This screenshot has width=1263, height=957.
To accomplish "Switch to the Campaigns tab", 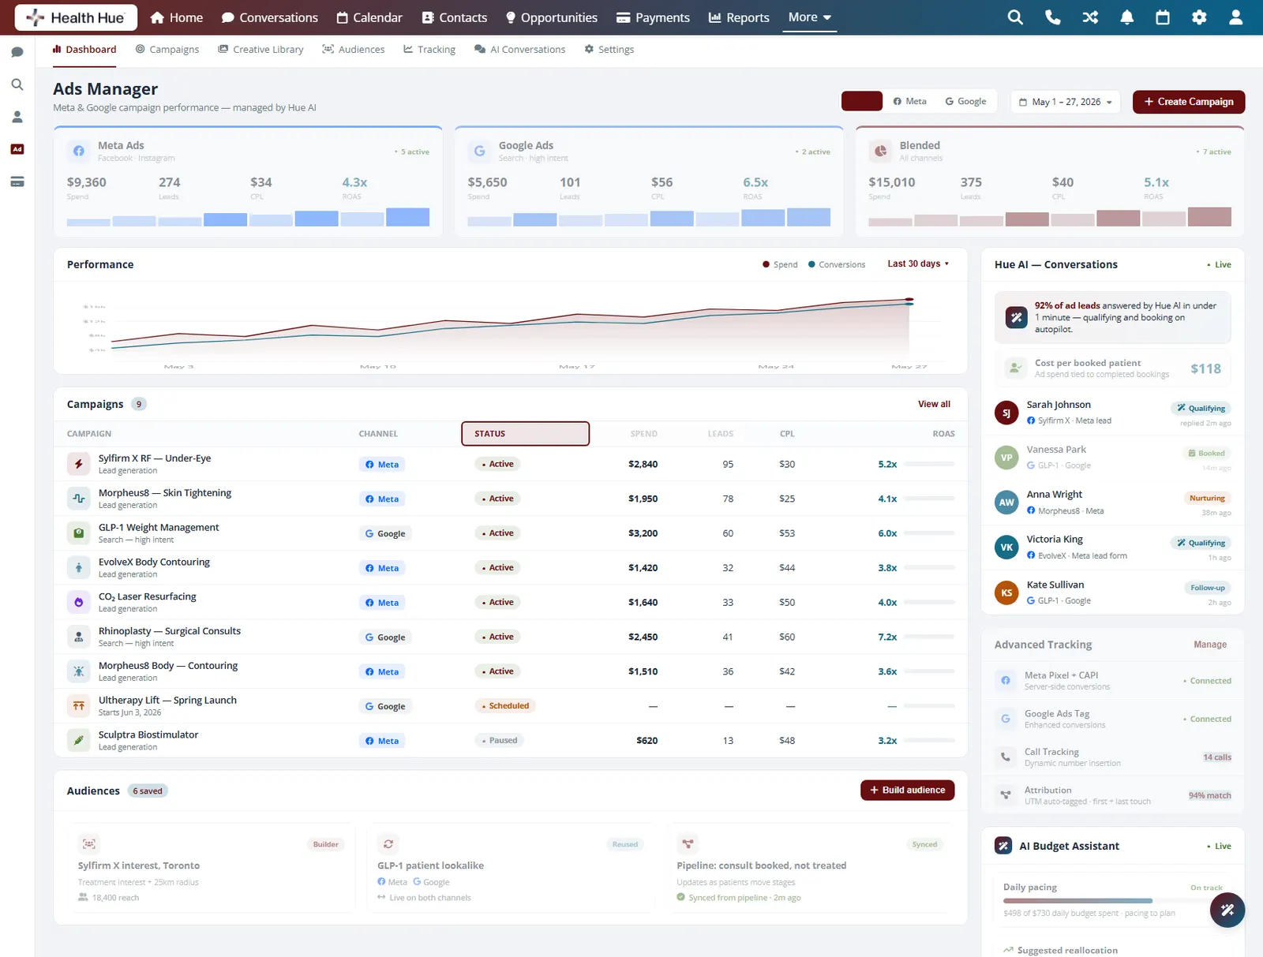I will 167,49.
